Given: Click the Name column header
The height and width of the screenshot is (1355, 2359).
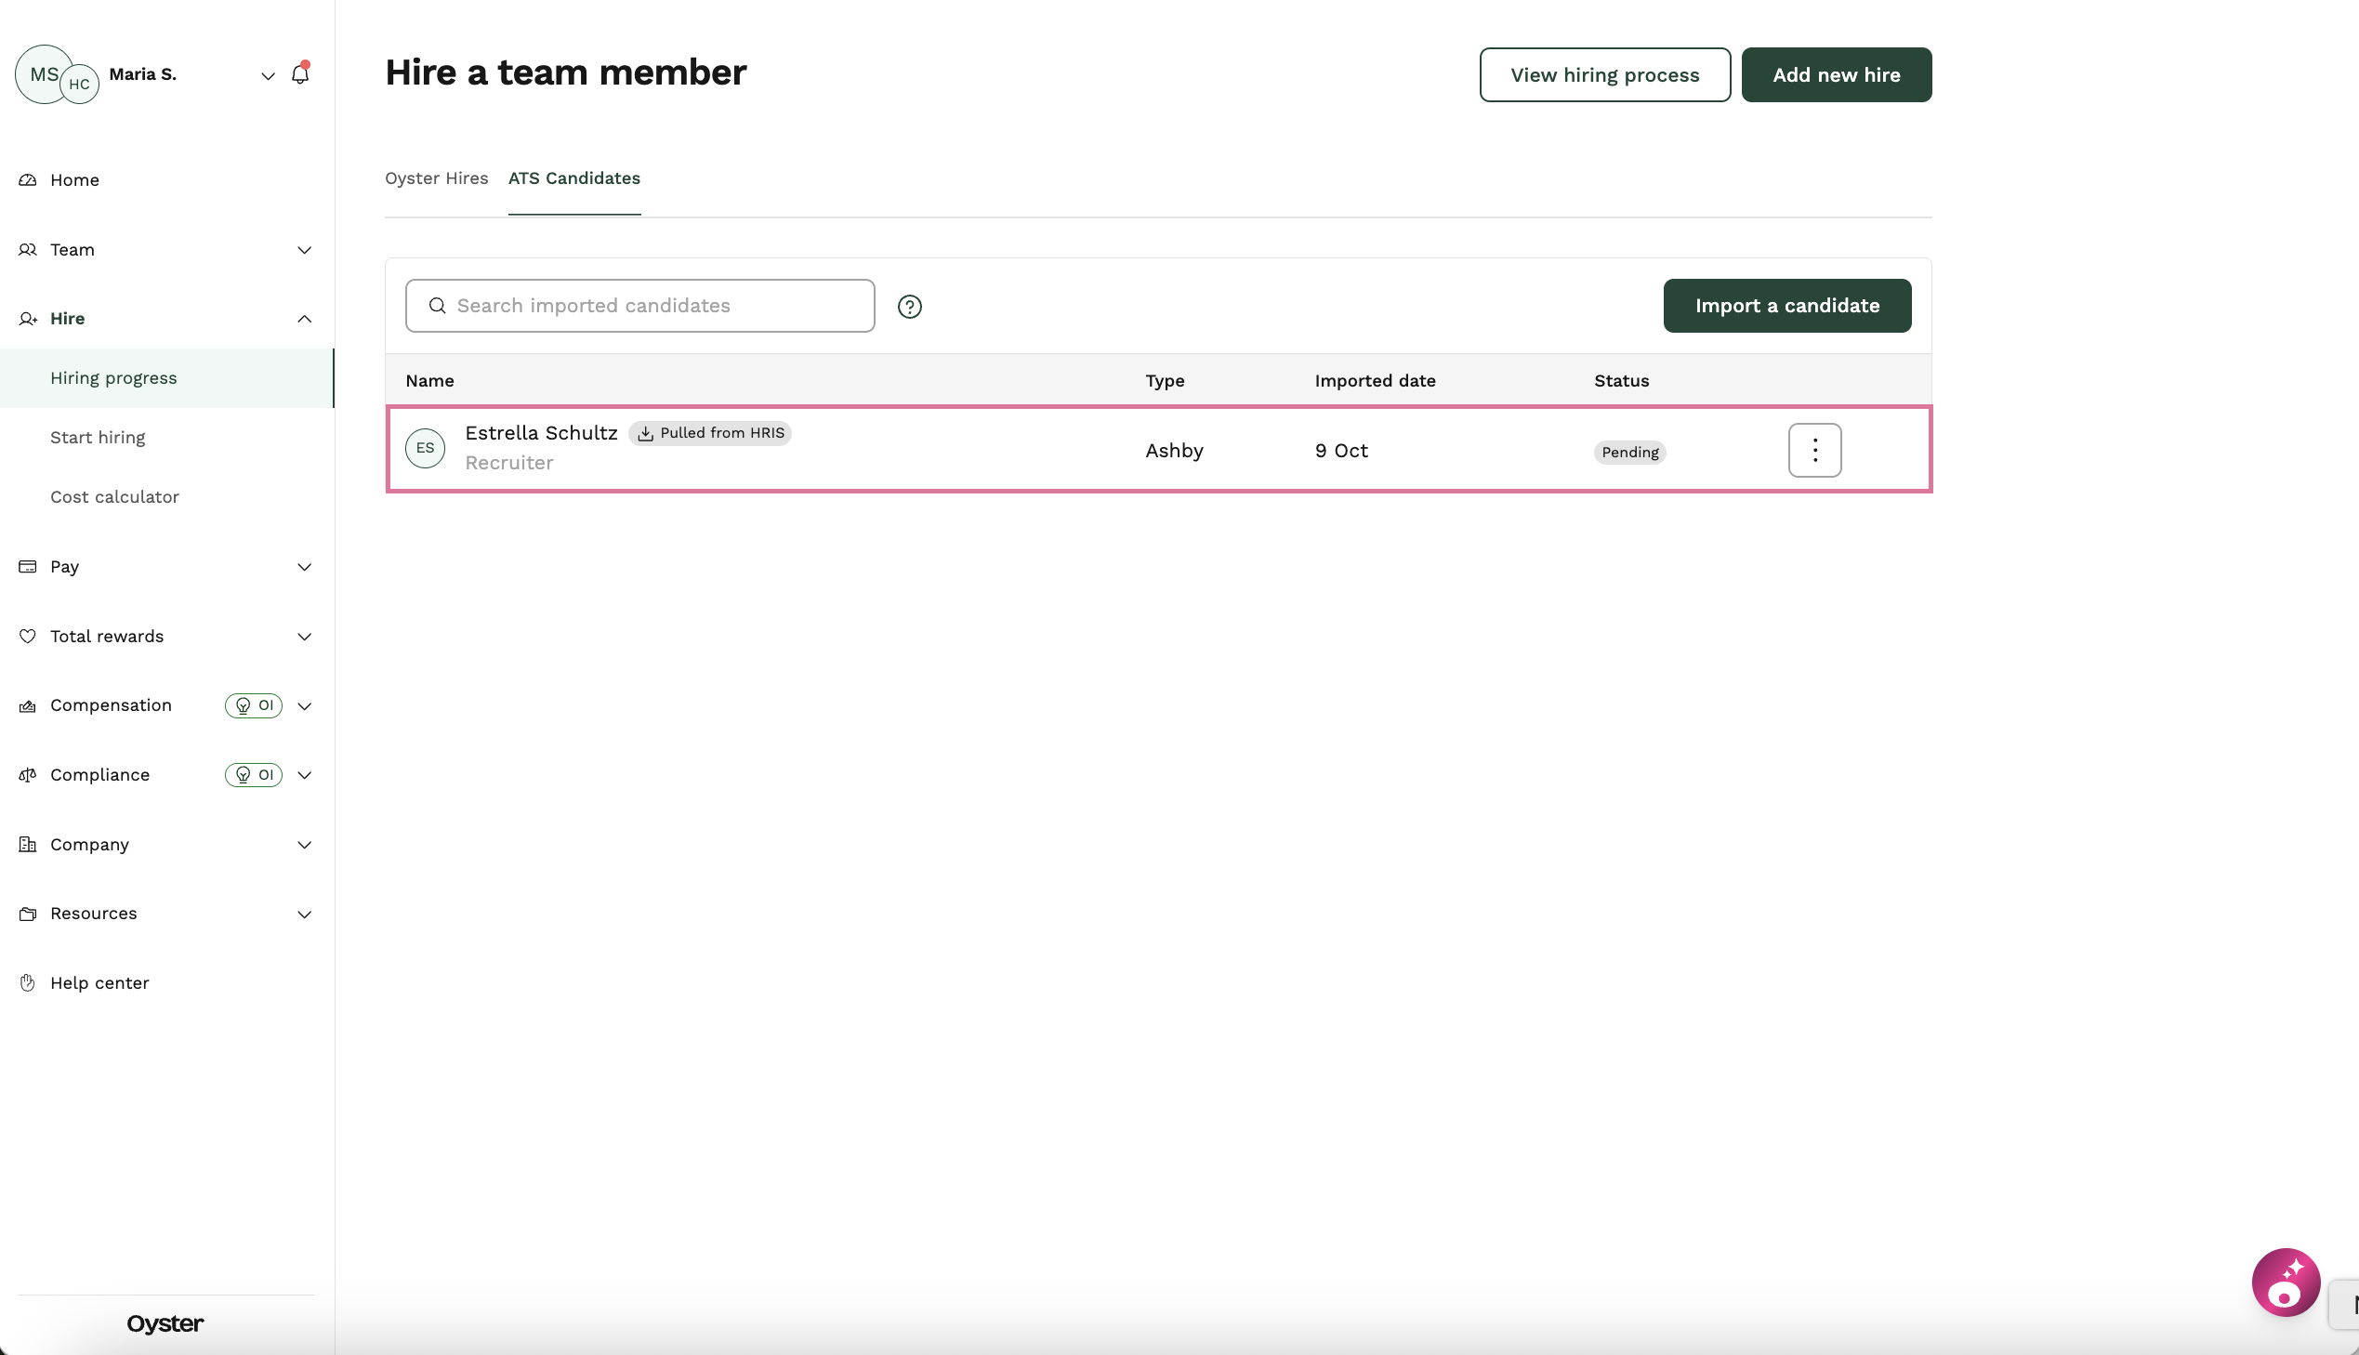Looking at the screenshot, I should click(x=429, y=381).
